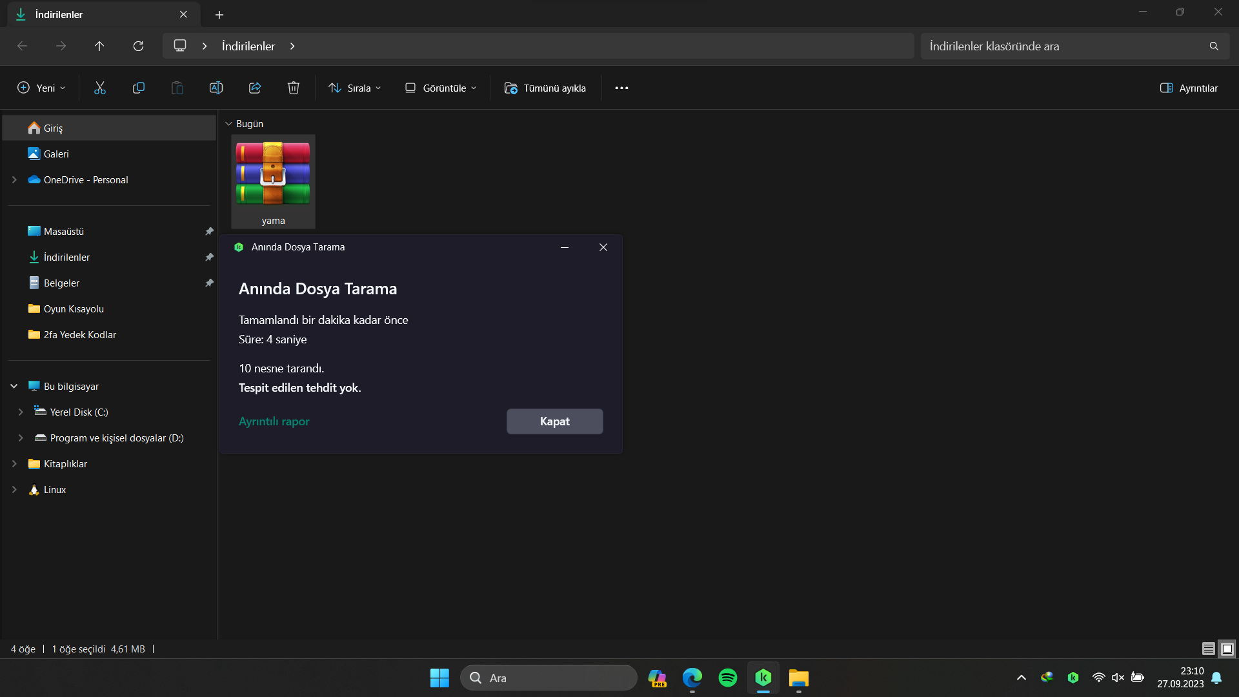This screenshot has width=1239, height=697.
Task: Click the Copy icon in toolbar
Action: tap(138, 88)
